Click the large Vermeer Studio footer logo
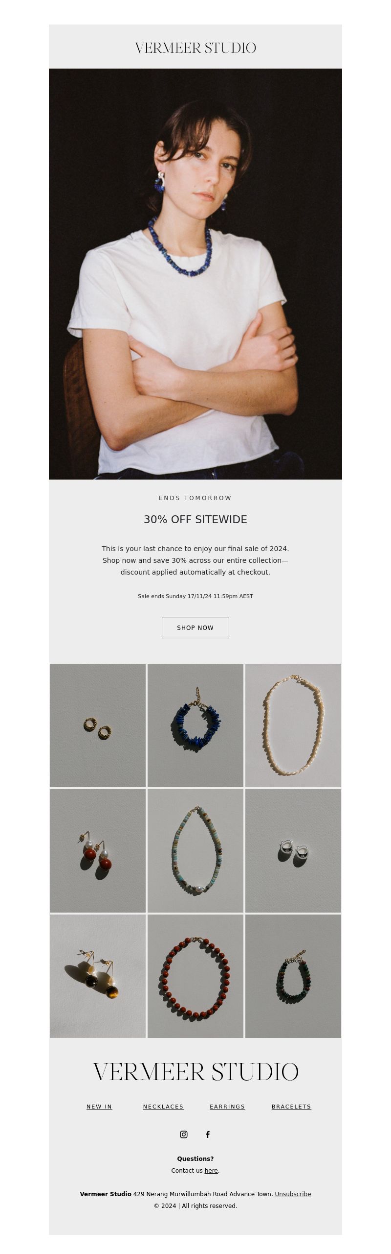 pos(195,1072)
